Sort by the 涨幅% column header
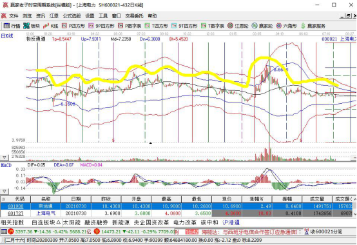Viewport: 357px width, 245px height. click(x=256, y=199)
